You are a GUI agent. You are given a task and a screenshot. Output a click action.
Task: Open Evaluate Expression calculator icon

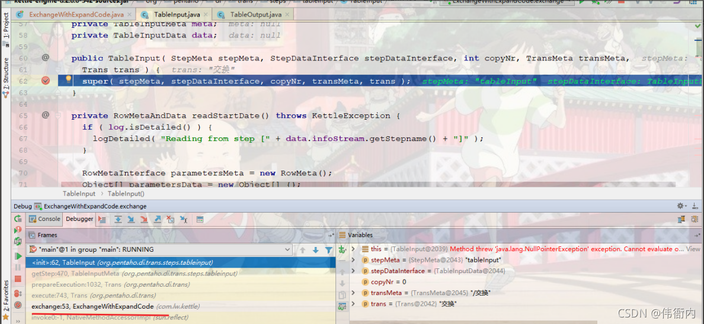coord(200,219)
